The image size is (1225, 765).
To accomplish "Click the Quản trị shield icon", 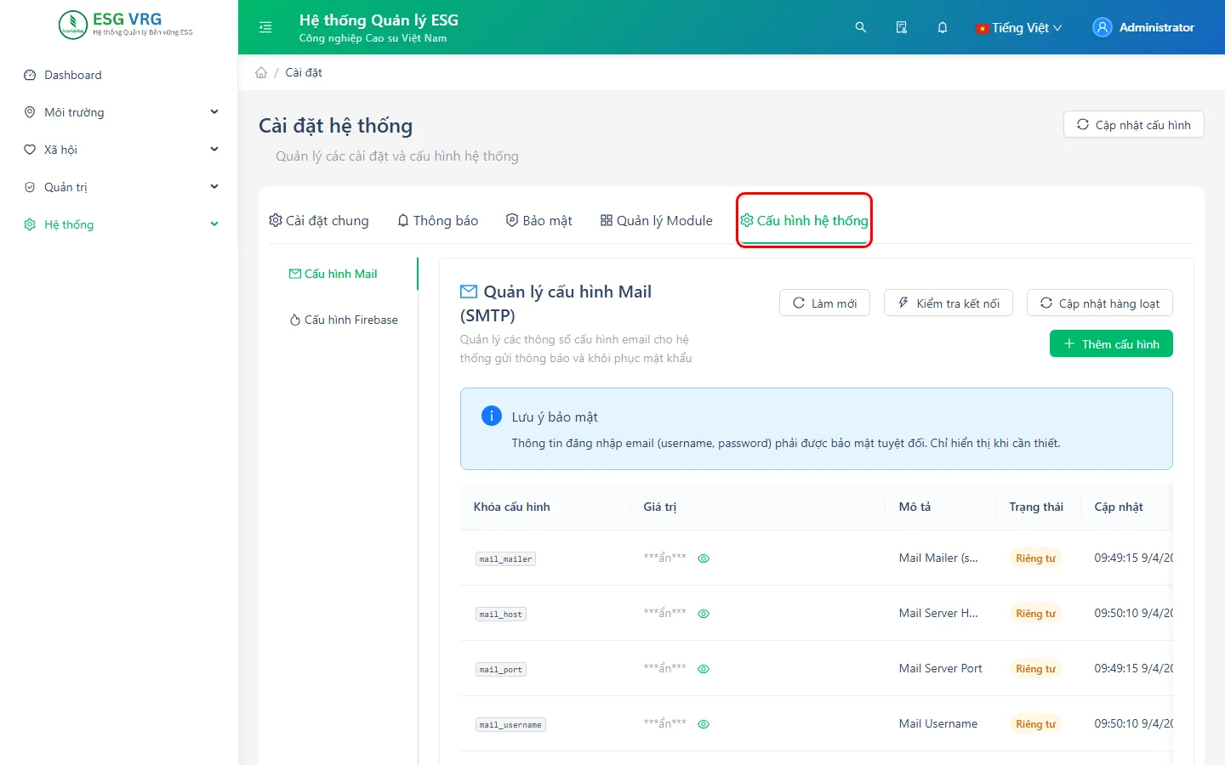I will pyautogui.click(x=30, y=187).
